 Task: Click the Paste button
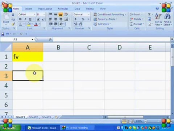click(6, 19)
